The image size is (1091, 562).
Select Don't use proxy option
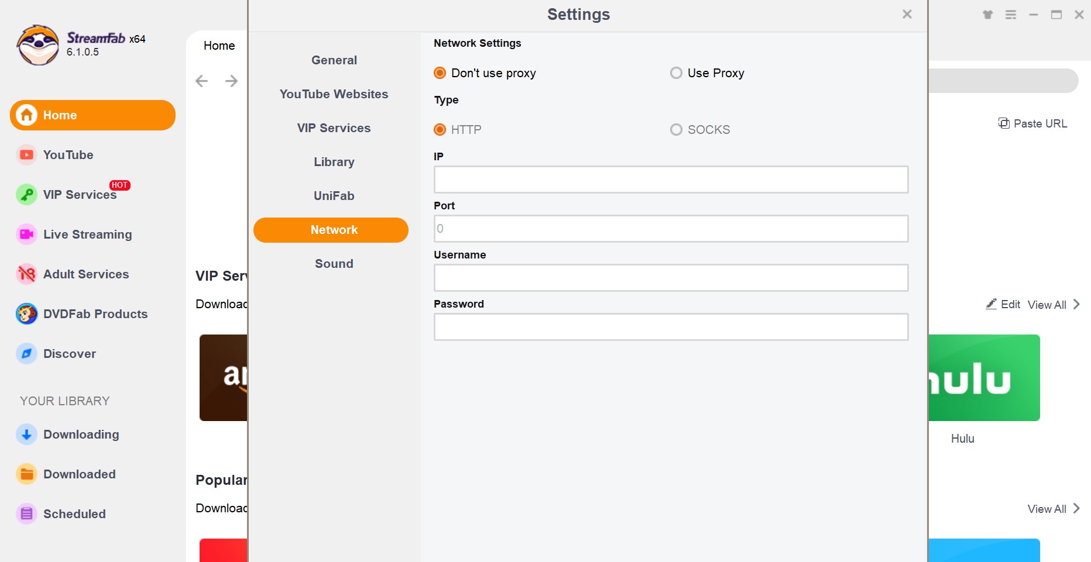485,73
